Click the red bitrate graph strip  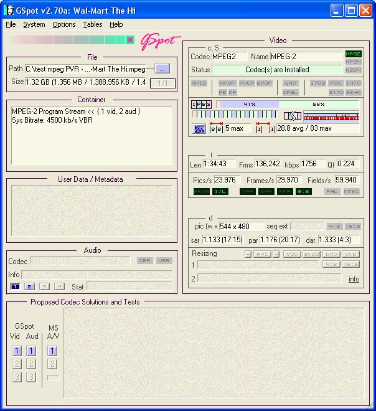coord(331,116)
